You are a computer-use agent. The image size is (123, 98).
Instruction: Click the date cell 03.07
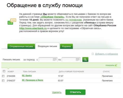click(x=60, y=81)
